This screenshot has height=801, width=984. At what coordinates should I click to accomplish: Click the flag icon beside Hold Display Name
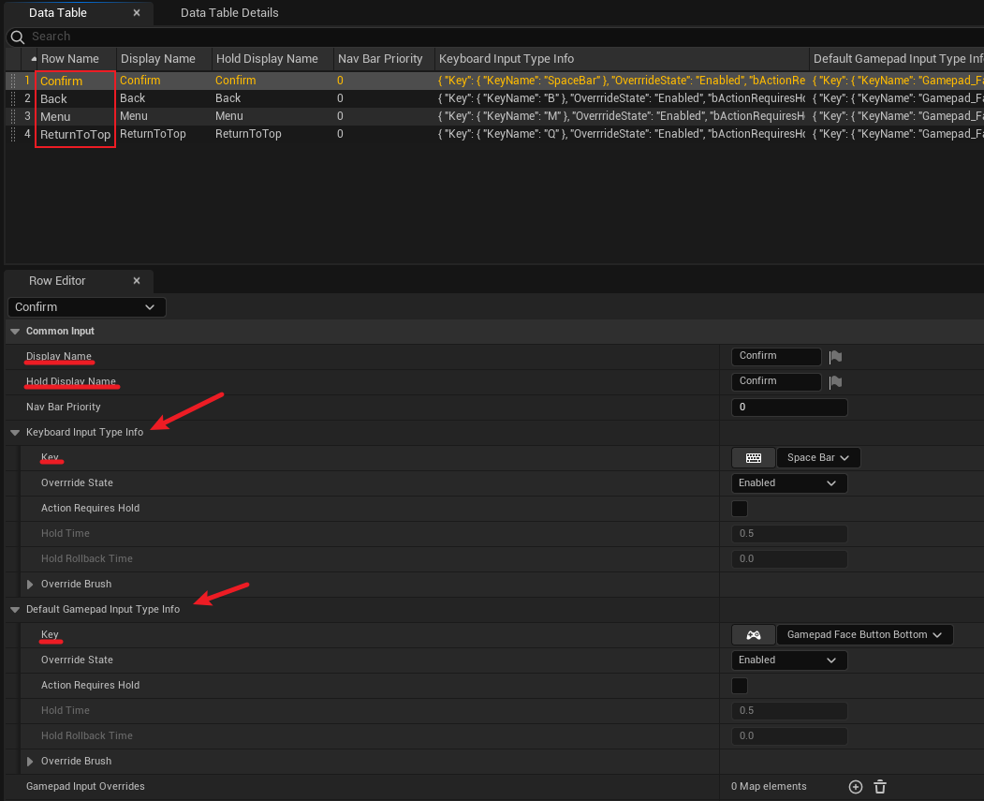(835, 381)
